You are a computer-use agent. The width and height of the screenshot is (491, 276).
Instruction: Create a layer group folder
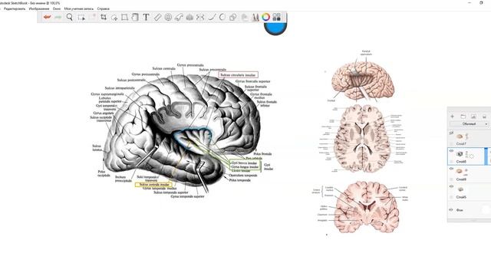[x=463, y=117]
